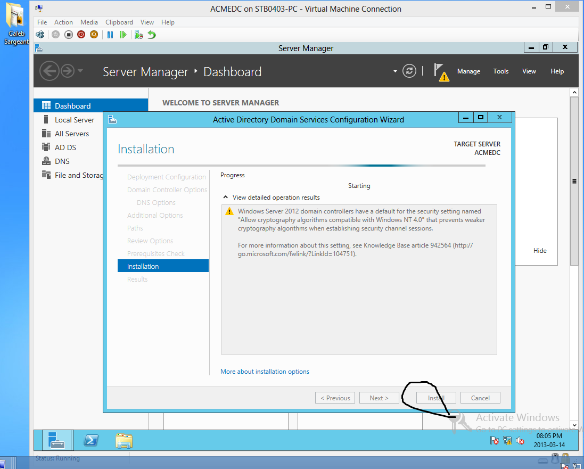Click the Local Server icon in sidebar
The image size is (584, 469).
click(46, 119)
